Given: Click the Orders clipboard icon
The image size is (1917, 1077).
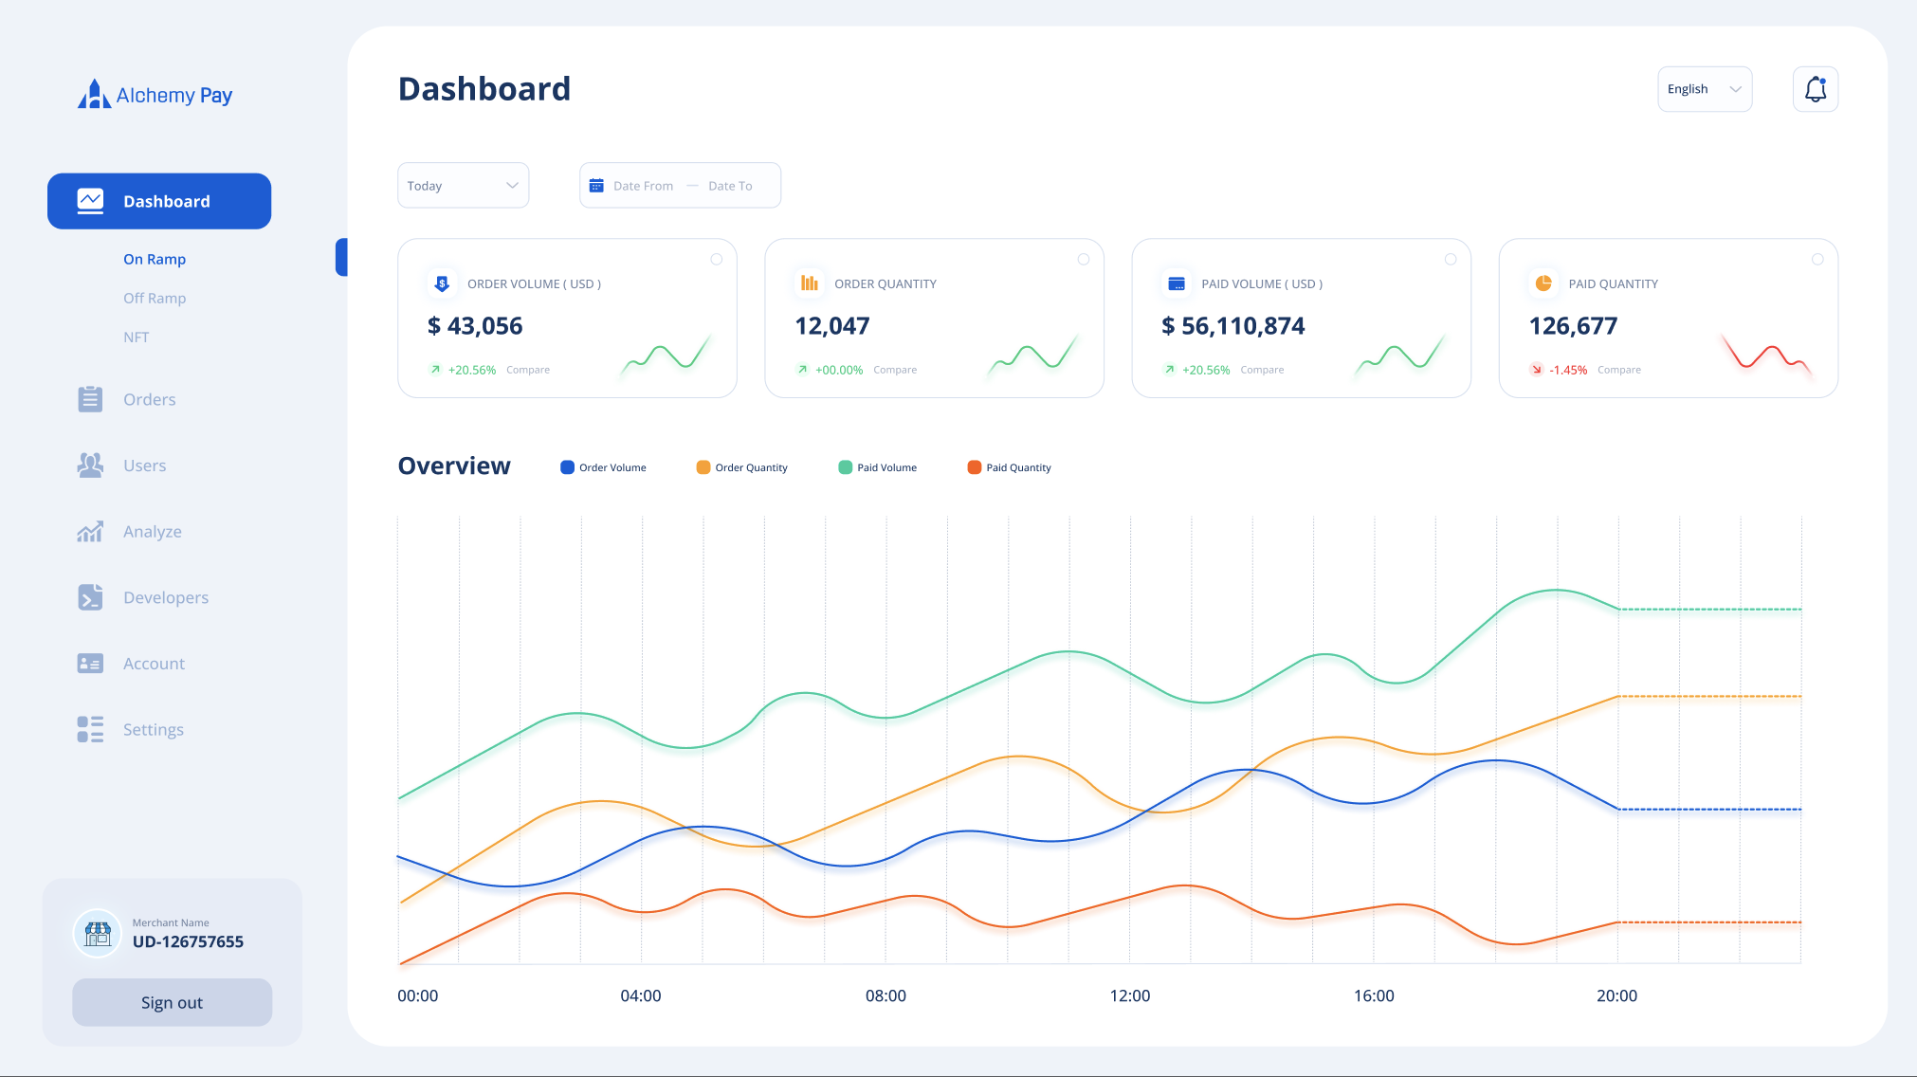Looking at the screenshot, I should point(90,399).
